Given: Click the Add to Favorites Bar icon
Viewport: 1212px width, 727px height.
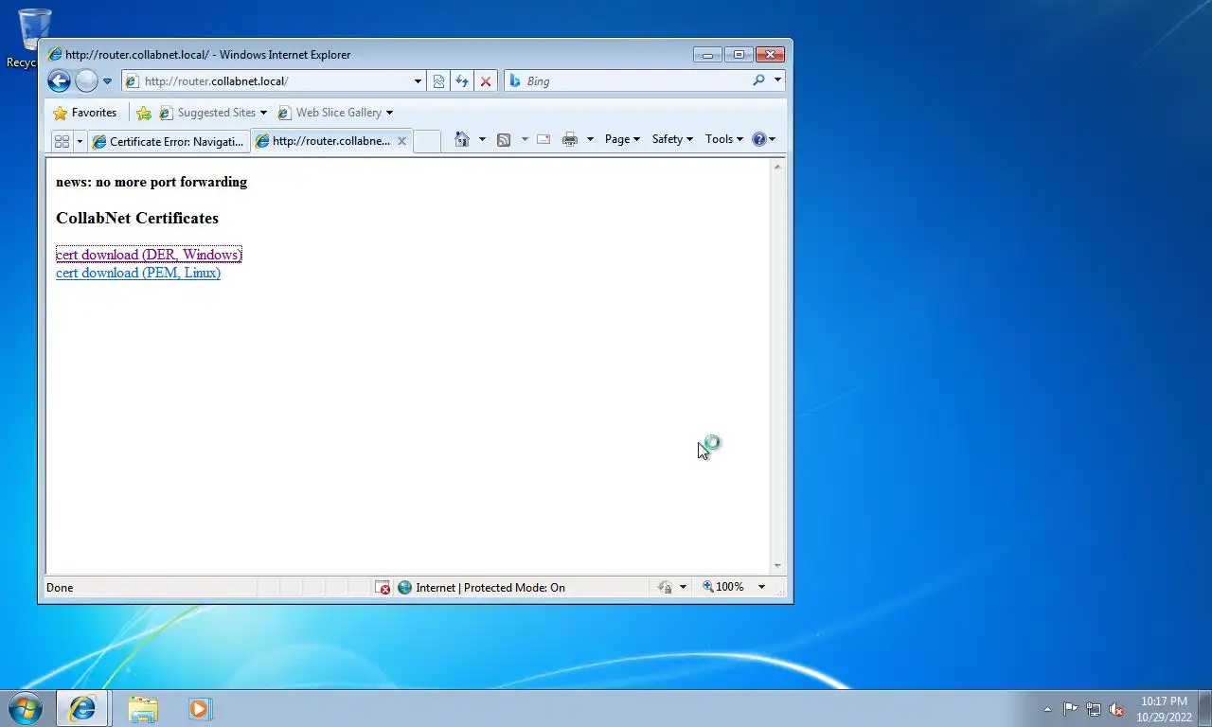Looking at the screenshot, I should [x=144, y=113].
